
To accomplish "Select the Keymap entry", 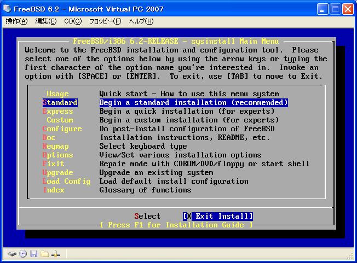I will click(x=55, y=146).
